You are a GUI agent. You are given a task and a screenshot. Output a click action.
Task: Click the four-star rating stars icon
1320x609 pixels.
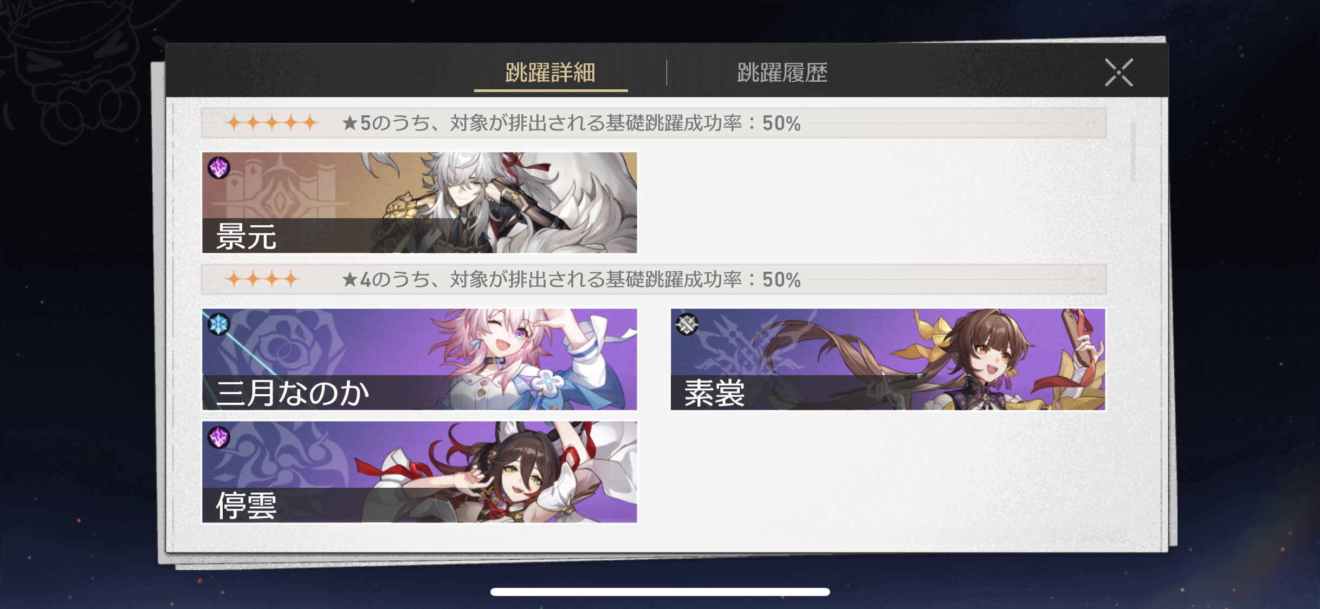(x=263, y=279)
